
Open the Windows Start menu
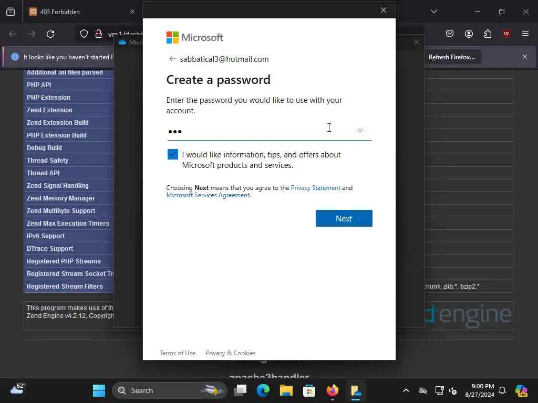tap(99, 390)
